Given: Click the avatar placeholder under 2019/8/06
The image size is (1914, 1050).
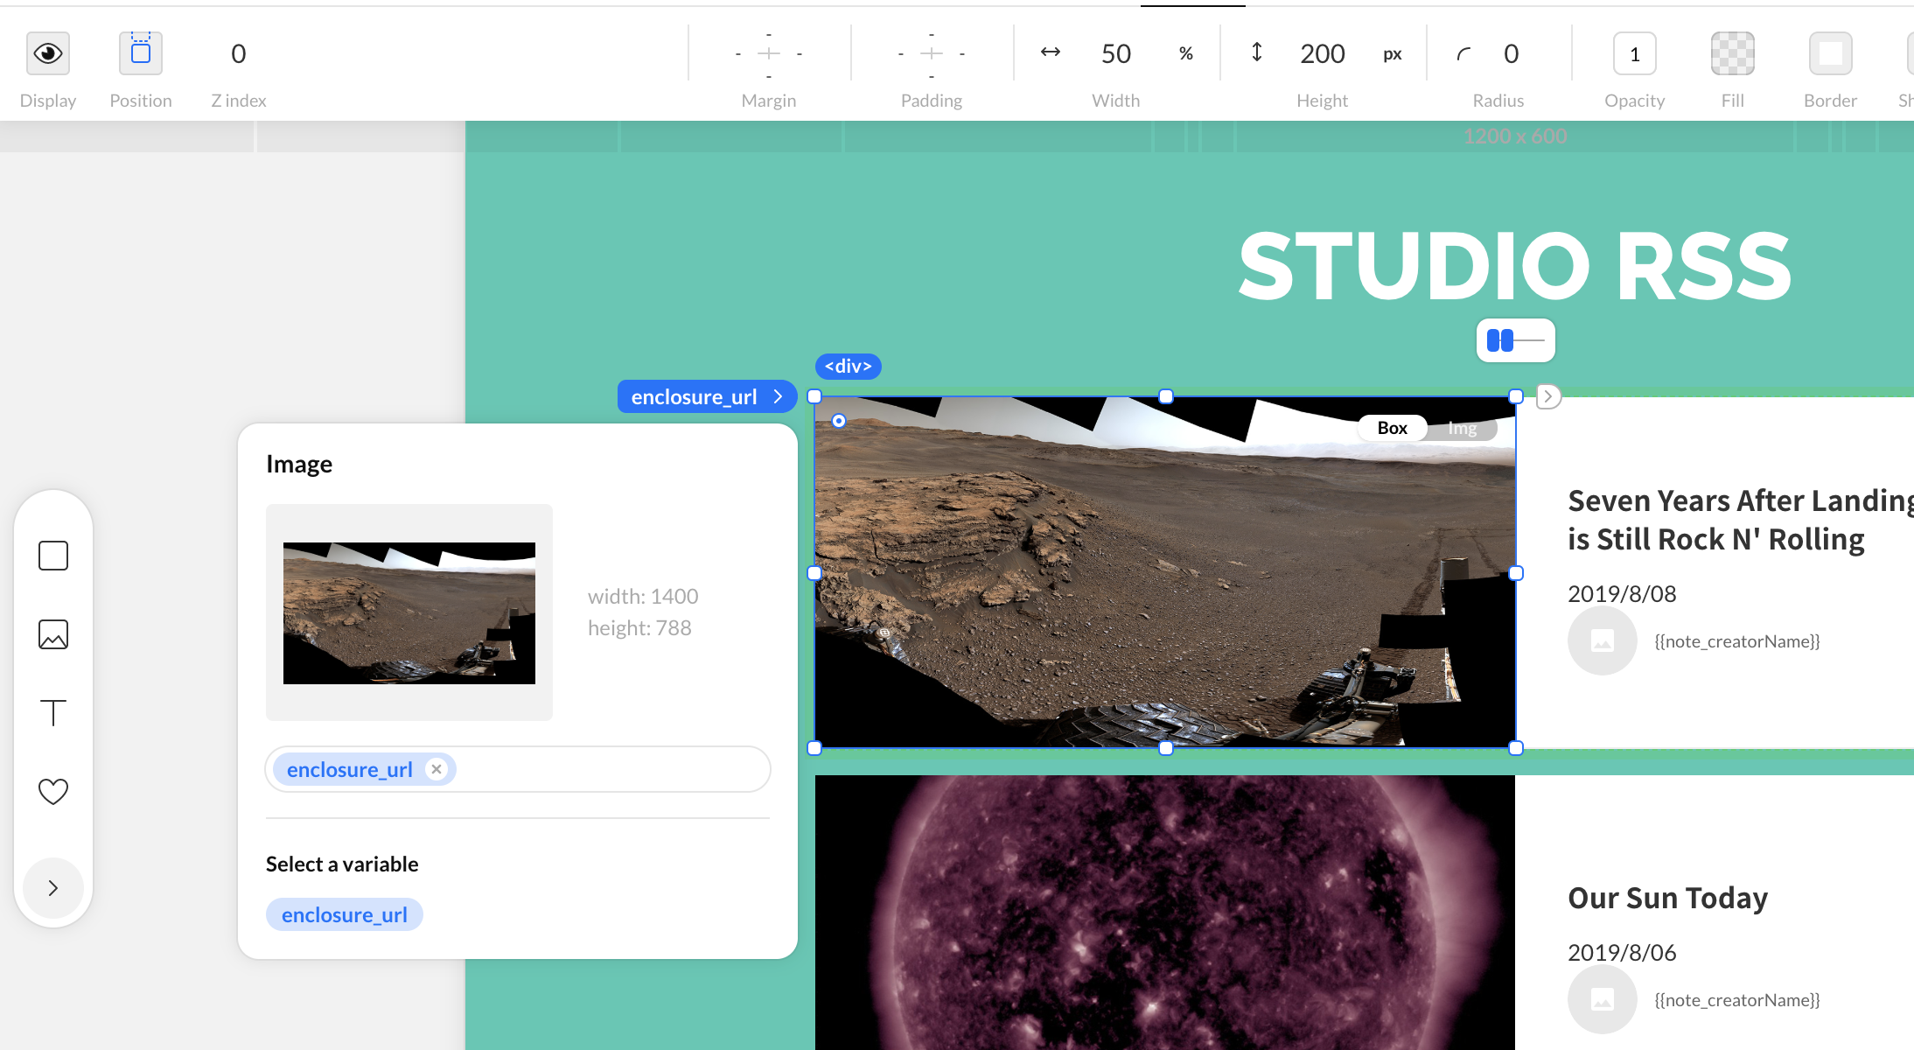Looking at the screenshot, I should pos(1603,999).
